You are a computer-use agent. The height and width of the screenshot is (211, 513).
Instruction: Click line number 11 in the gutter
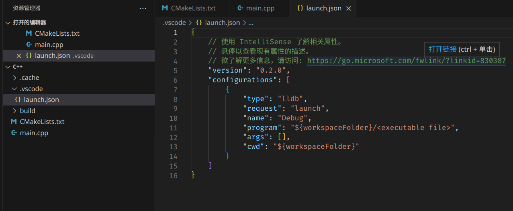[x=173, y=128]
